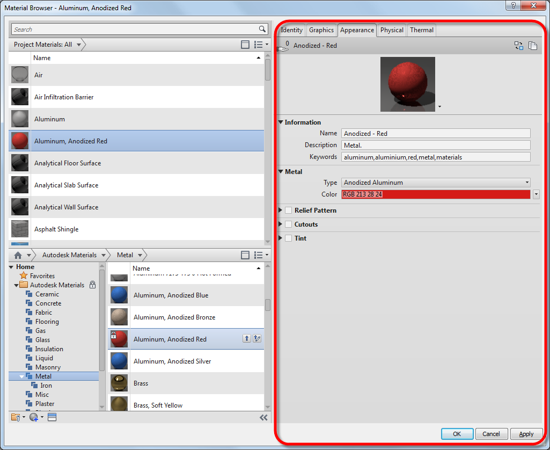
Task: Select Ceramic in the library tree
Action: click(x=47, y=294)
